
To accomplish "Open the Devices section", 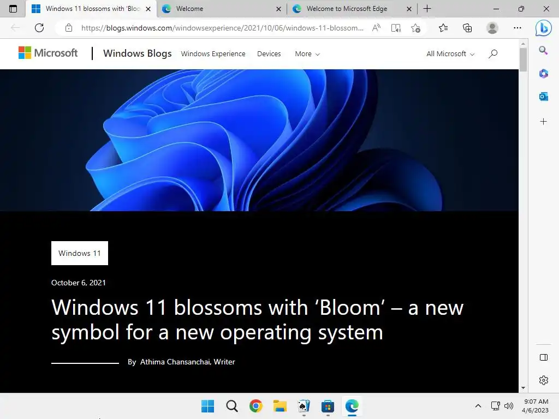I will (269, 54).
